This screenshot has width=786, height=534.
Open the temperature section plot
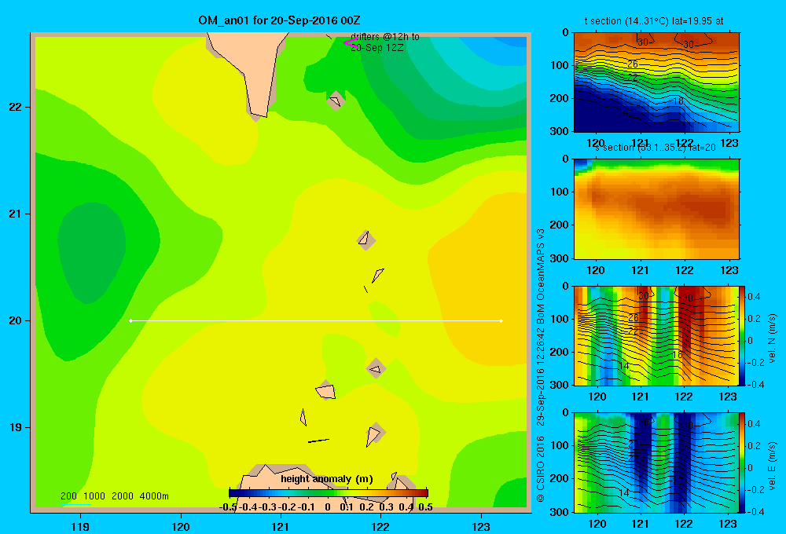[x=656, y=82]
